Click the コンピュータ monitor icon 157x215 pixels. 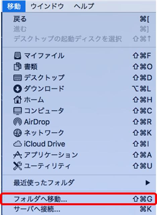click(x=17, y=111)
